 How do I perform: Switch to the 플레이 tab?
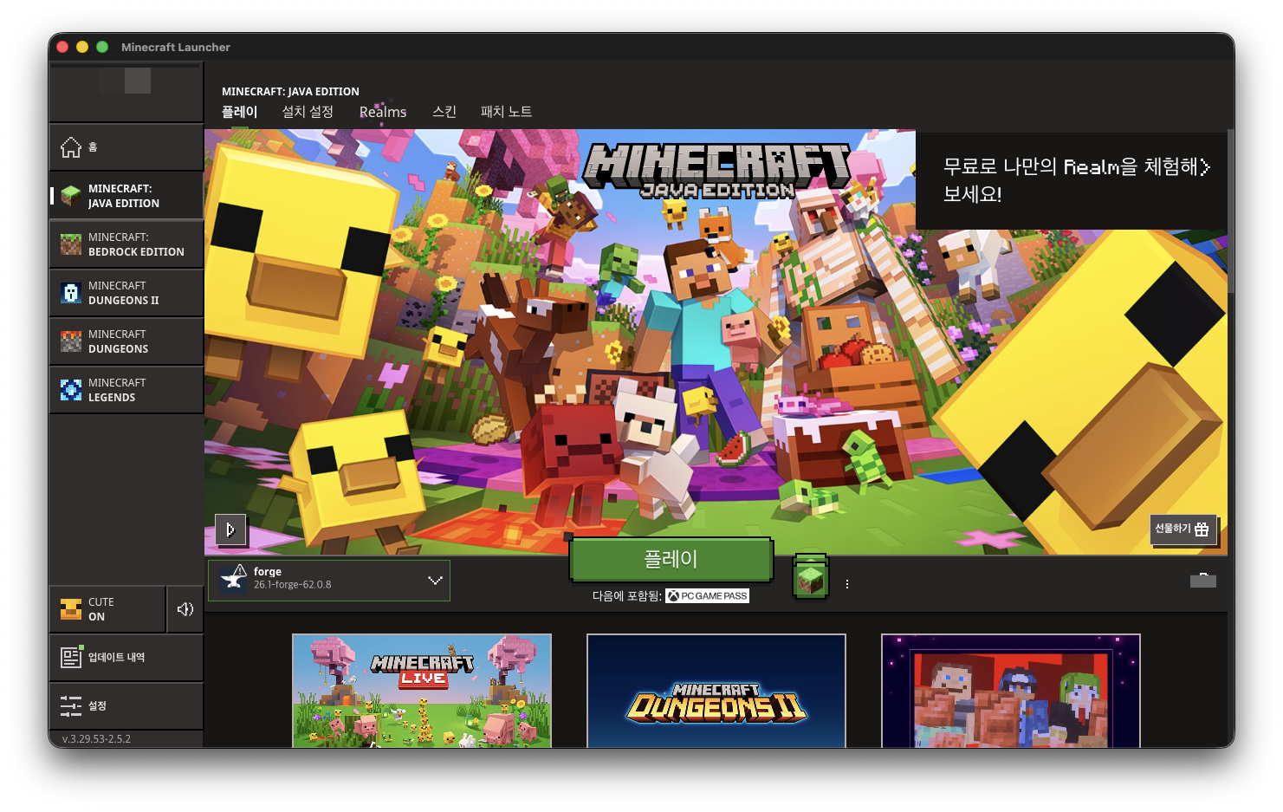239,112
